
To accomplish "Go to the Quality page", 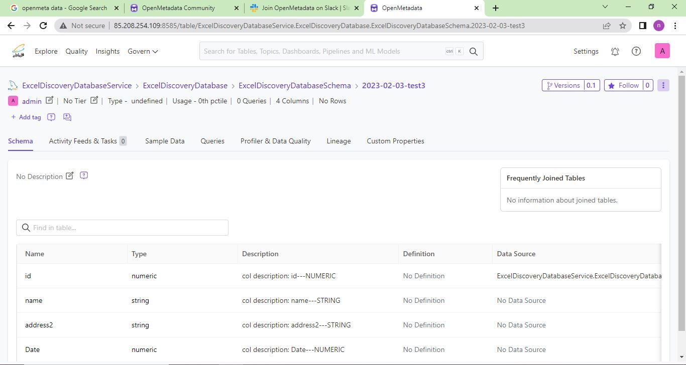I will (76, 51).
